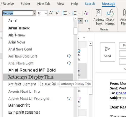Choose the Arial Black font
The image size is (126, 117).
38,28
